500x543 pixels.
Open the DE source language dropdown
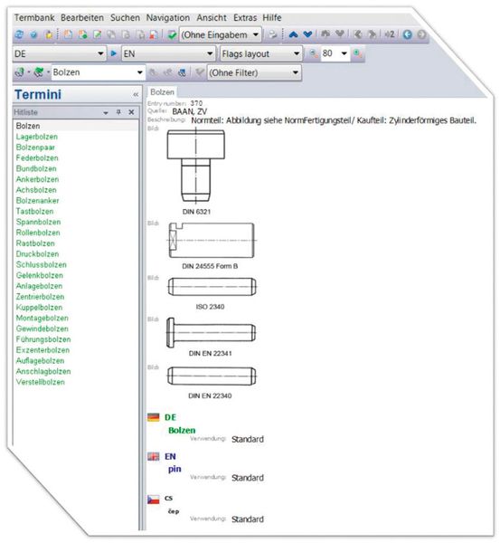pyautogui.click(x=59, y=53)
